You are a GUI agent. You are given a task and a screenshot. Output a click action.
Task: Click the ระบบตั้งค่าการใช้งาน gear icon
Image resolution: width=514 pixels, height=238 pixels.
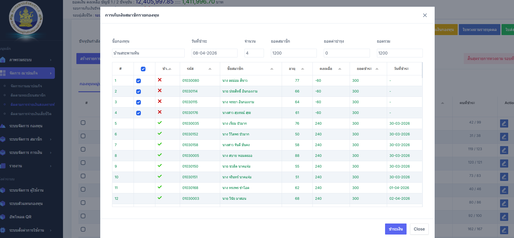click(x=3, y=230)
